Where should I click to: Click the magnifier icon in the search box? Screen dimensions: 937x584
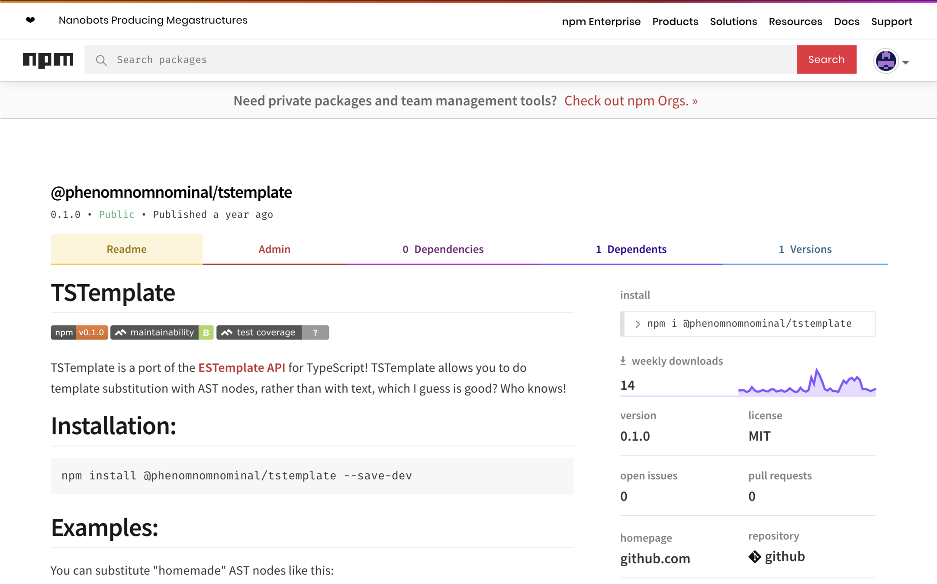tap(101, 60)
